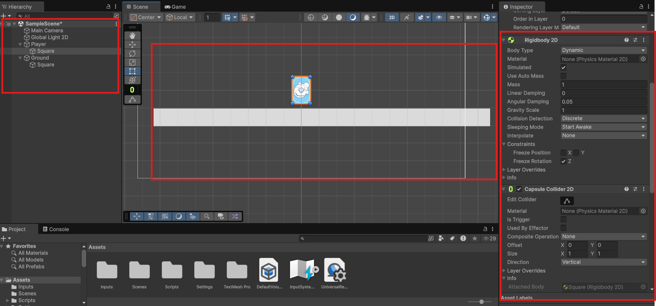This screenshot has height=306, width=656.
Task: Click Edit Collider button in Inspector
Action: click(567, 201)
